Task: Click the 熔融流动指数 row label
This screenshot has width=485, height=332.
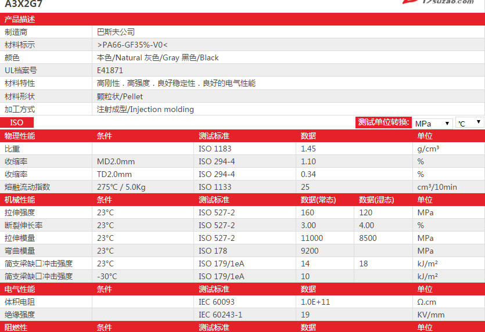Action: pyautogui.click(x=27, y=187)
